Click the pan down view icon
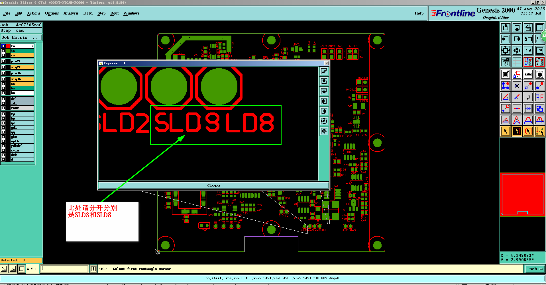Viewport: 546px width, 285px height. click(x=517, y=28)
